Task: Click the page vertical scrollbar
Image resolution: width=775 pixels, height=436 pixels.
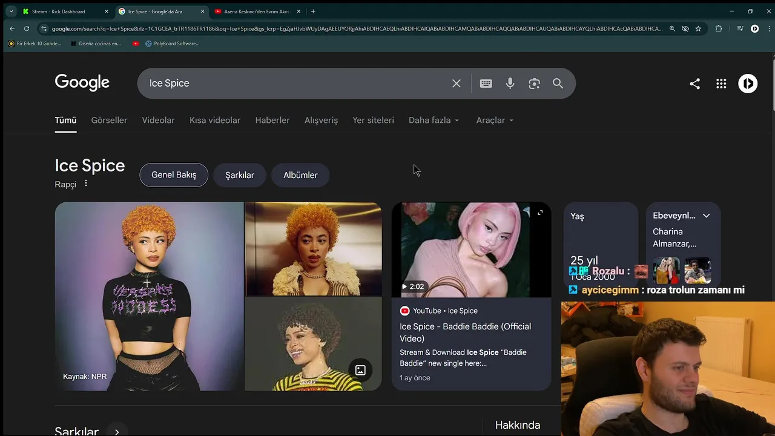Action: (x=773, y=85)
